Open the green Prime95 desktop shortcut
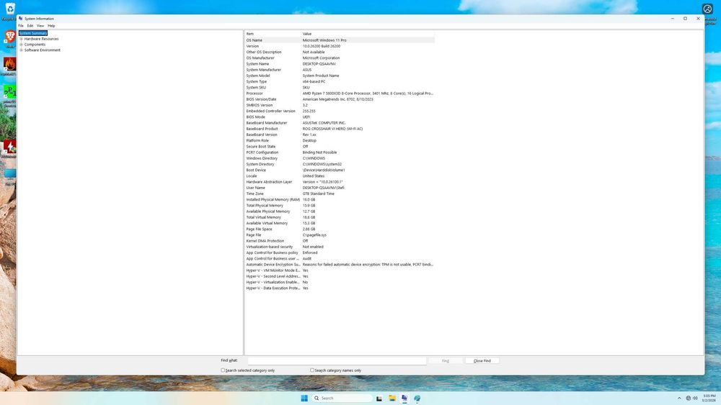Image resolution: width=721 pixels, height=405 pixels. (9, 92)
